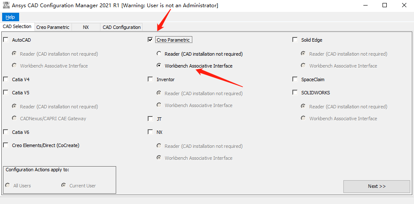Screen dimensions: 414x204
Task: Open the Creo Parametric tab
Action: pos(53,27)
